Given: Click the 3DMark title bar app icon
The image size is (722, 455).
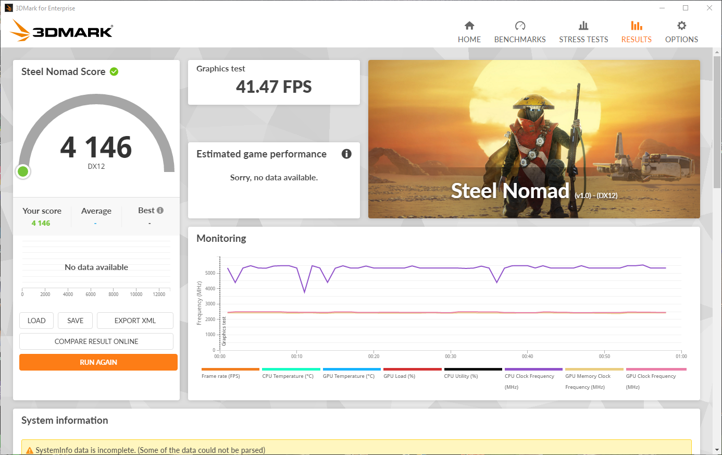Looking at the screenshot, I should [x=9, y=8].
